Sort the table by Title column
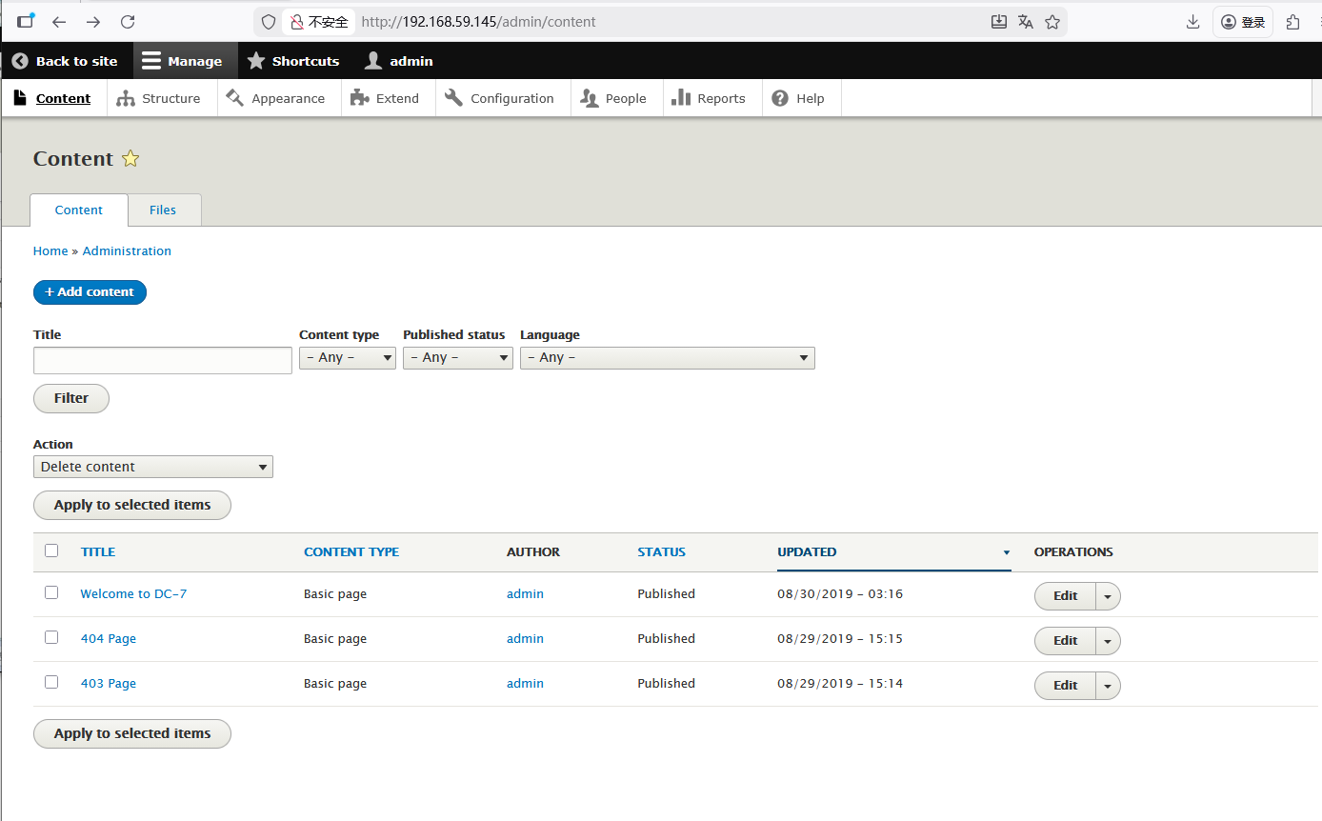Viewport: 1322px width, 821px height. point(98,551)
